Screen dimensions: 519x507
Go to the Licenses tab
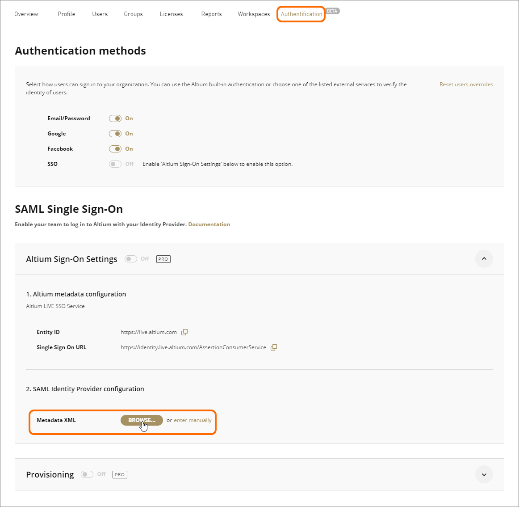point(171,14)
